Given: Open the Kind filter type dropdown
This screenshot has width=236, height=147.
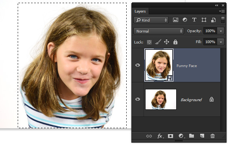Looking at the screenshot, I should 151,20.
